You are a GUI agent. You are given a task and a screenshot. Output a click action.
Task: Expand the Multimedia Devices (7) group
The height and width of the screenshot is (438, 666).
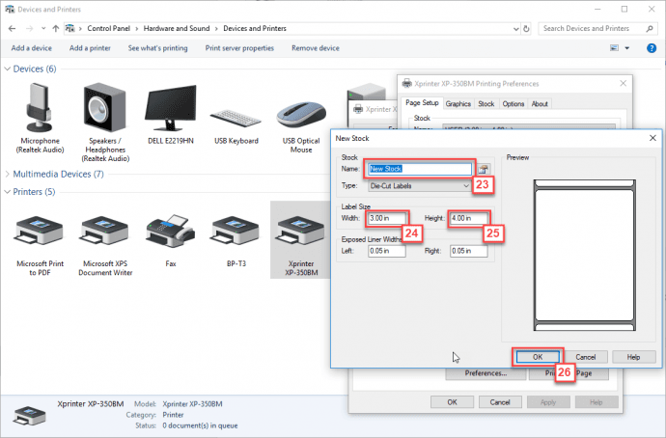[x=7, y=174]
